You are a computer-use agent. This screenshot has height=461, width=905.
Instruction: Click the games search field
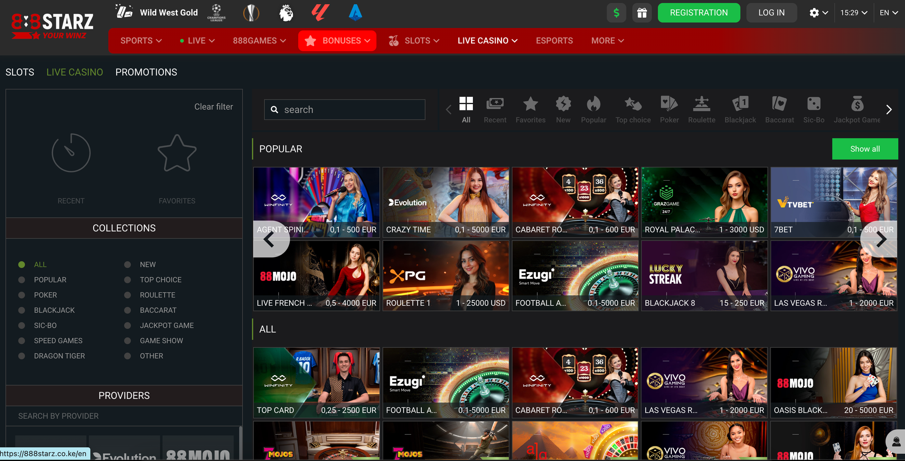(345, 110)
